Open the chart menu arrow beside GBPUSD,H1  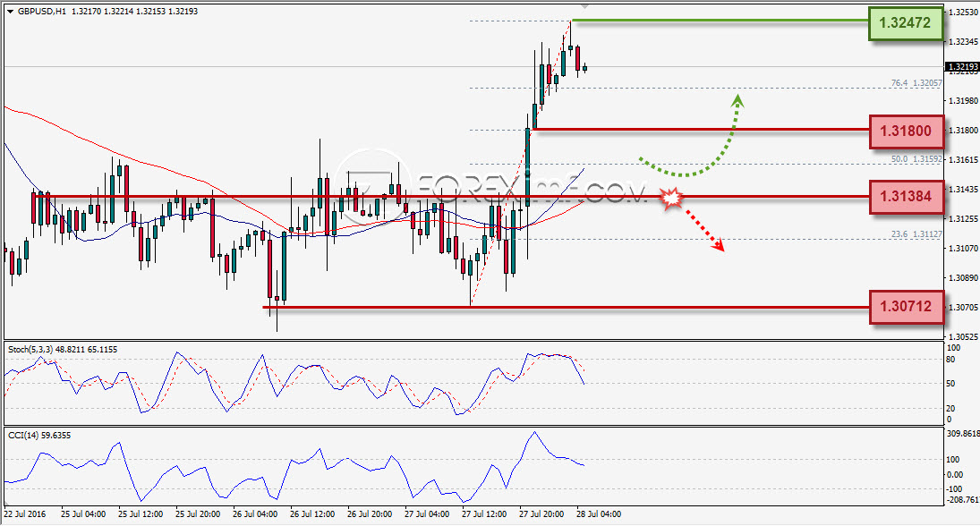10,12
